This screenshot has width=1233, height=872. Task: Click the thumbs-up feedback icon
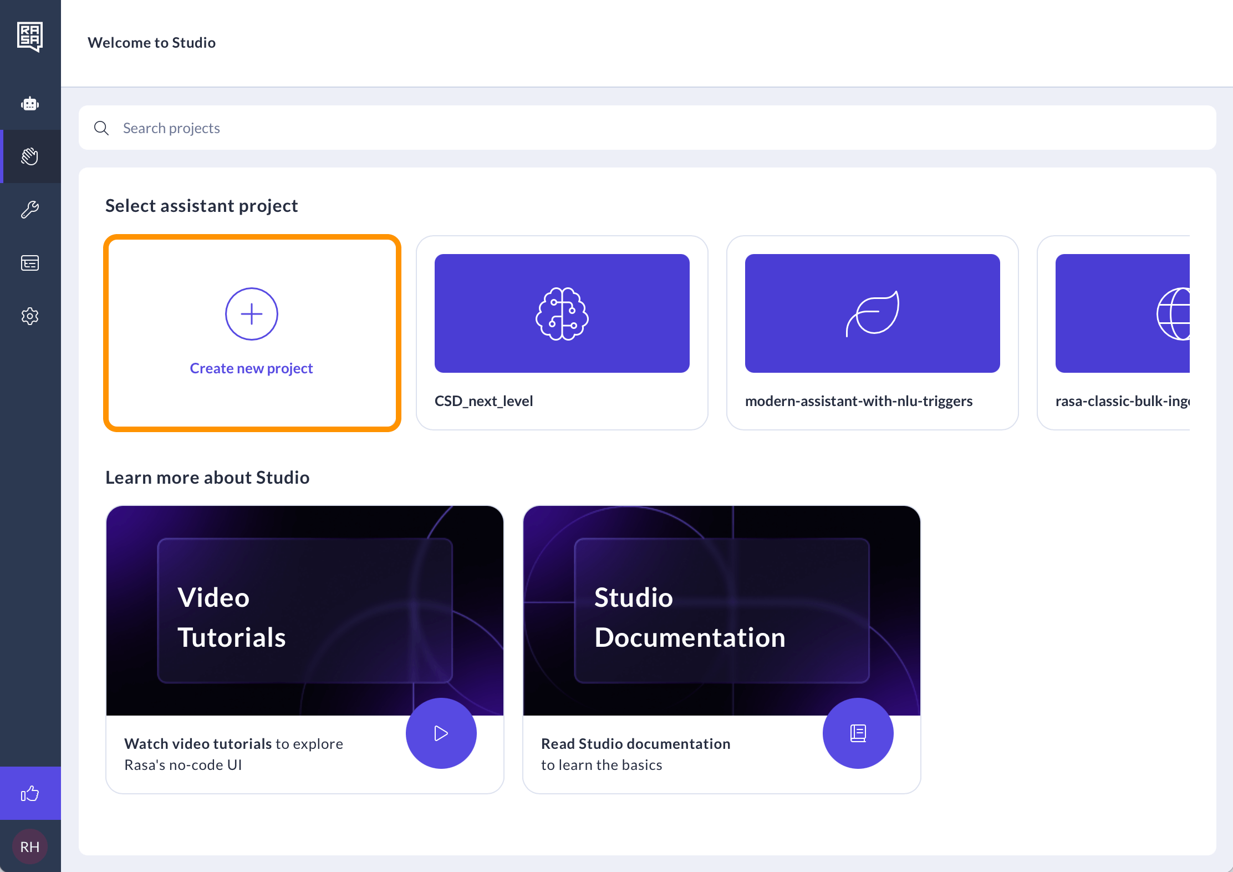tap(30, 794)
